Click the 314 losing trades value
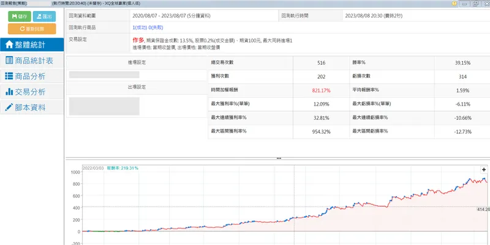This screenshot has height=245, width=490. coord(463,77)
